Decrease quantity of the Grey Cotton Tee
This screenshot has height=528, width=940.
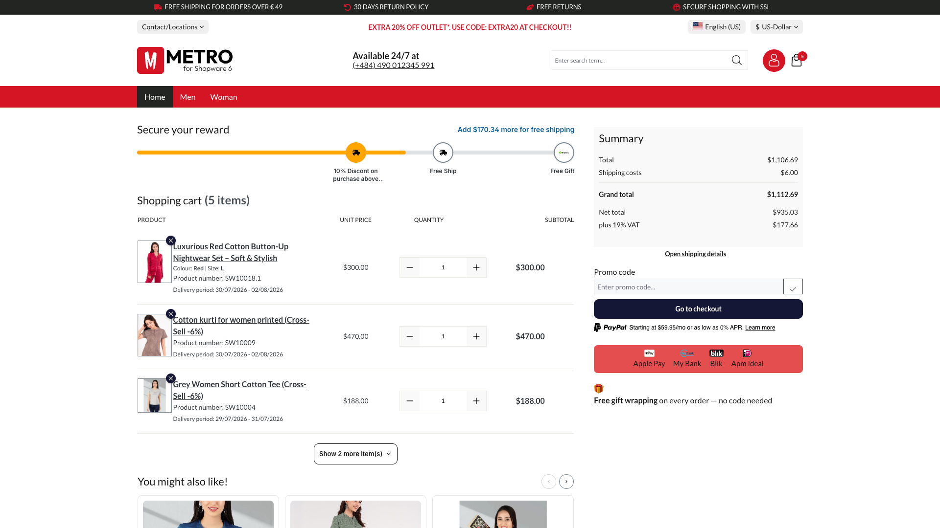(410, 401)
